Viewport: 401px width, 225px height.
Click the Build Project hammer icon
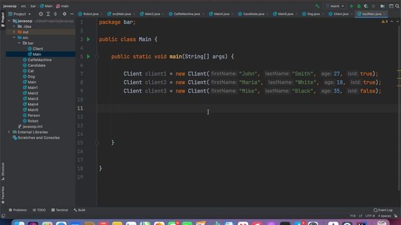pyautogui.click(x=317, y=6)
